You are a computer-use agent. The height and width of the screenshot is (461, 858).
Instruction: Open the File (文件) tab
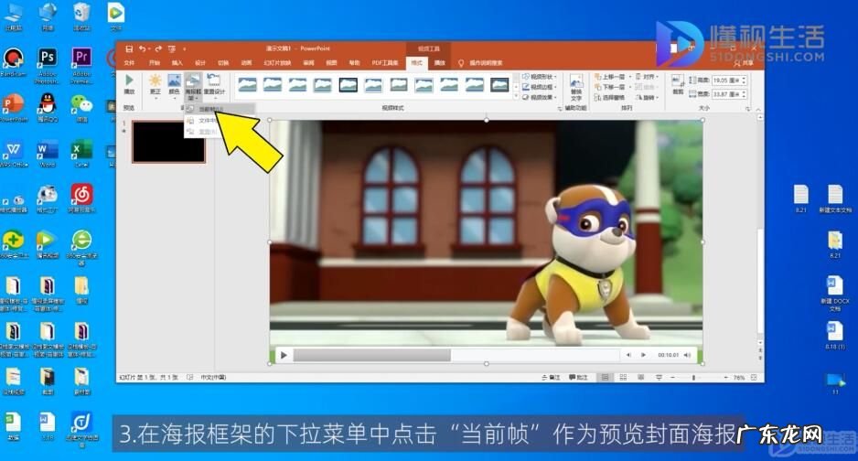click(129, 63)
